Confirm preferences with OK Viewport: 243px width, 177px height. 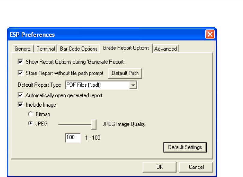[x=160, y=167]
